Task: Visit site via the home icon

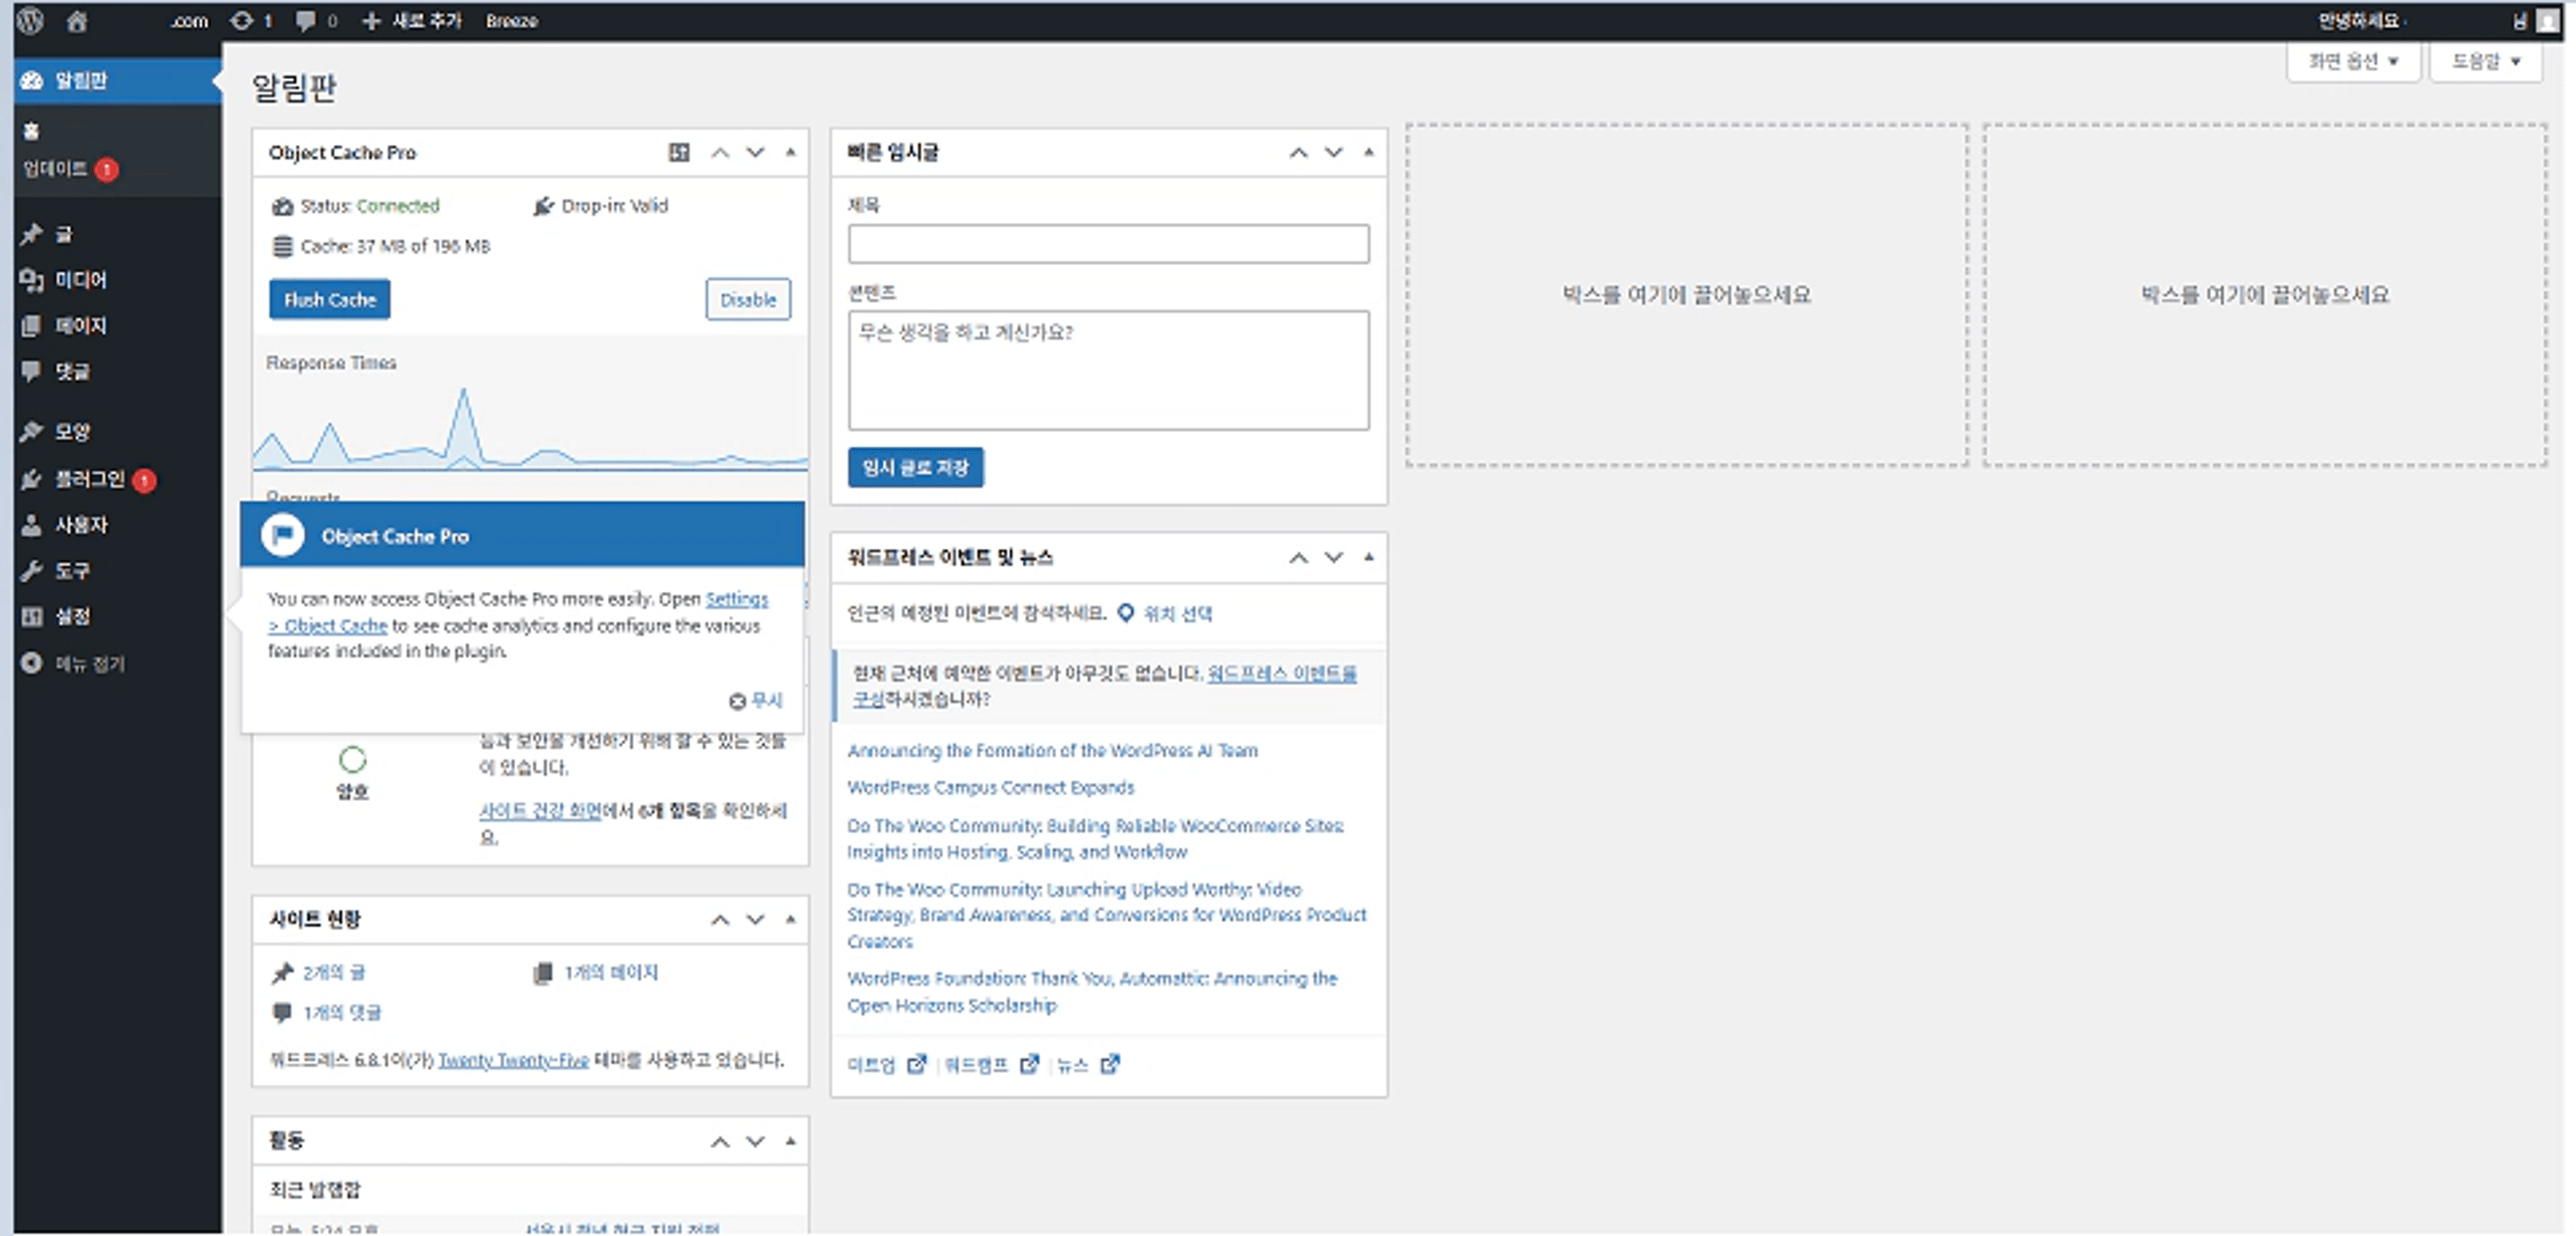Action: tap(77, 21)
